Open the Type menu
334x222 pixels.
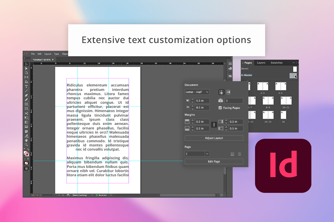coord(56,54)
